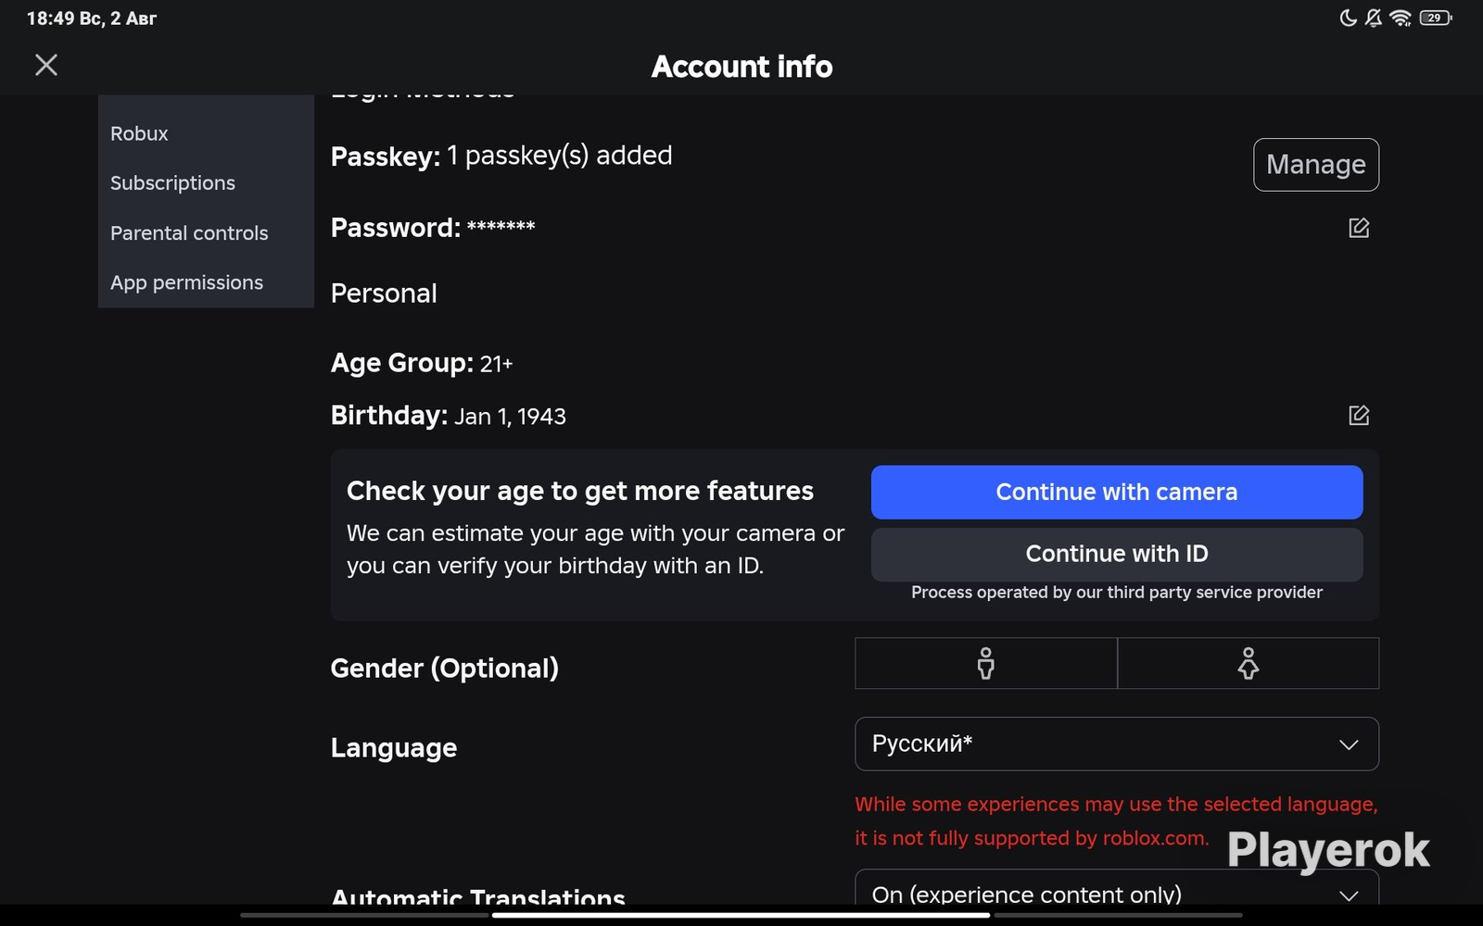
Task: Choose Continue with camera
Action: [x=1117, y=493]
